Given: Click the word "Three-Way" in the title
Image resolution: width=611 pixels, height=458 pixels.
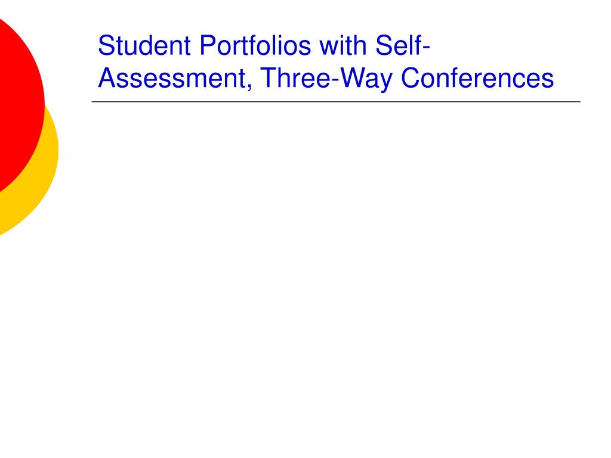Looking at the screenshot, I should (x=326, y=79).
